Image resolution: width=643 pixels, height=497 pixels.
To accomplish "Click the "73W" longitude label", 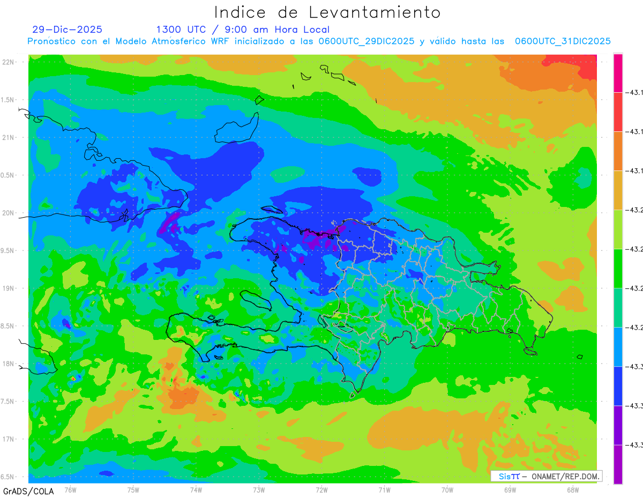I will (259, 489).
